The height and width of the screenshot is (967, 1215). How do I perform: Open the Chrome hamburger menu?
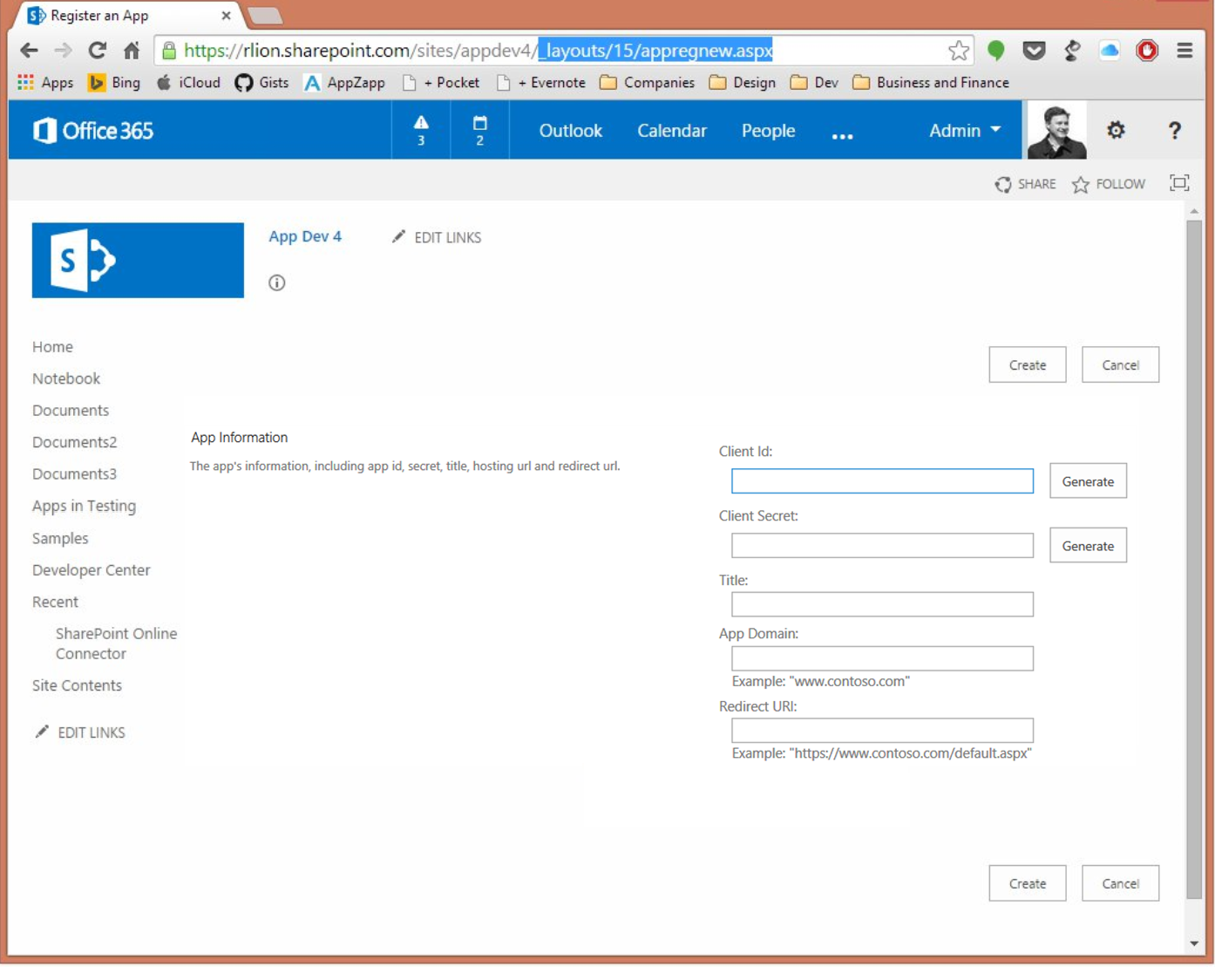[1184, 51]
